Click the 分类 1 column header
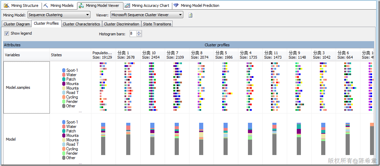The height and width of the screenshot is (166, 380). coord(128,55)
